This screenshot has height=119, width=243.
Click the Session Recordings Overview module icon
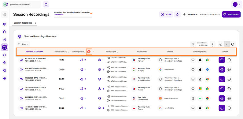click(x=19, y=36)
